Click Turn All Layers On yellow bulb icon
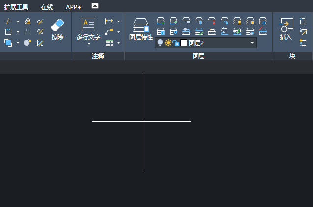Viewport: 313px width, 207px height. click(x=237, y=21)
